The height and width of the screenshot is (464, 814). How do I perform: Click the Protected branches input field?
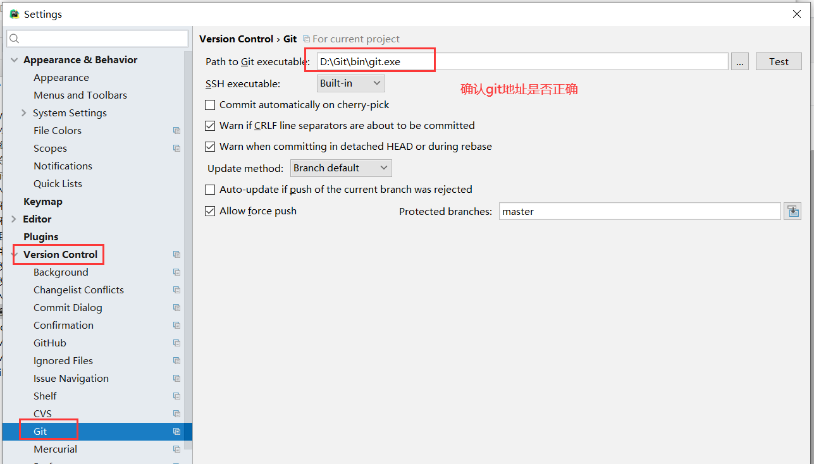(x=639, y=211)
